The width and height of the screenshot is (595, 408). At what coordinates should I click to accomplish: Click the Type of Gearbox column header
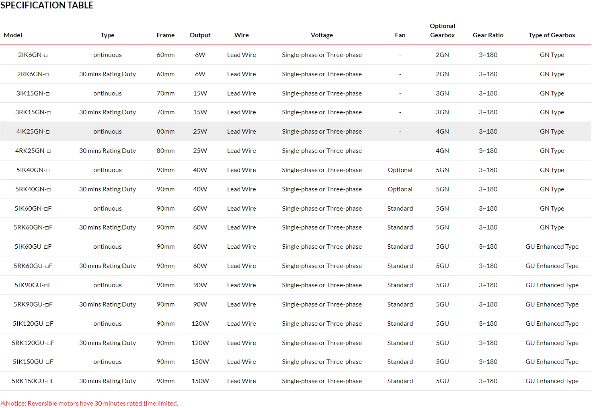tap(552, 35)
